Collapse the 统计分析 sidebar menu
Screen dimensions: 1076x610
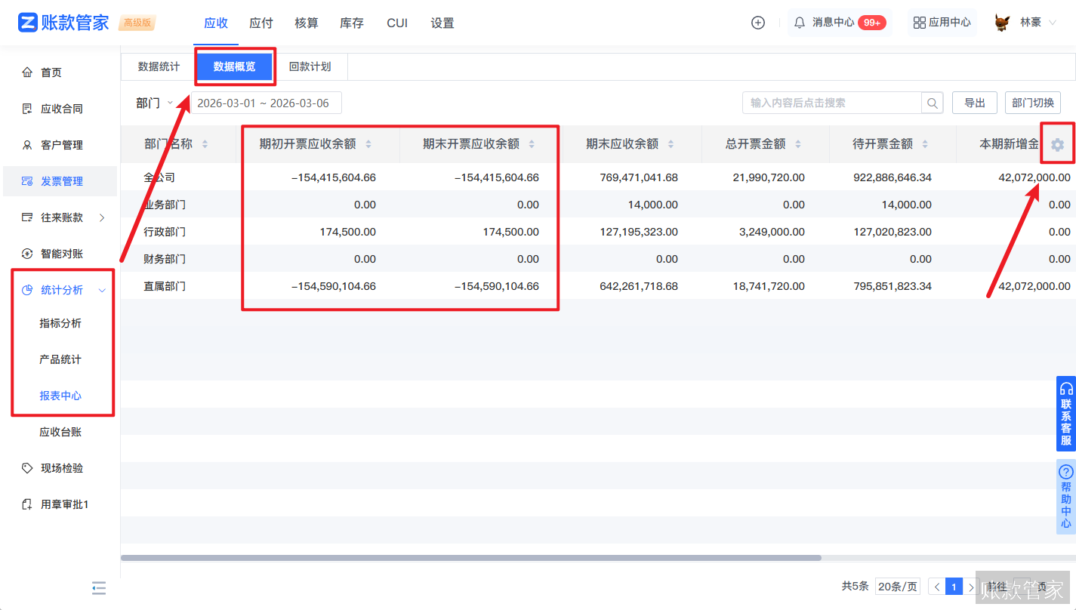tap(103, 291)
